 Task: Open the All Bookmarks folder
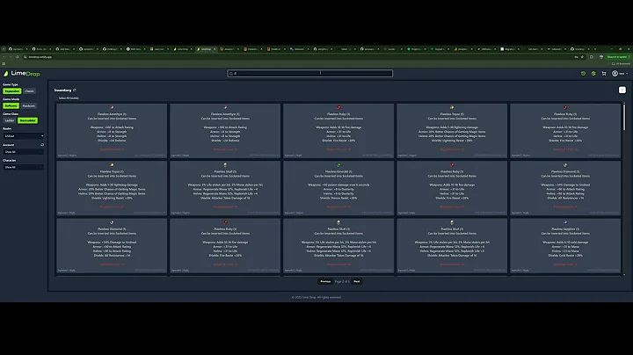point(621,64)
